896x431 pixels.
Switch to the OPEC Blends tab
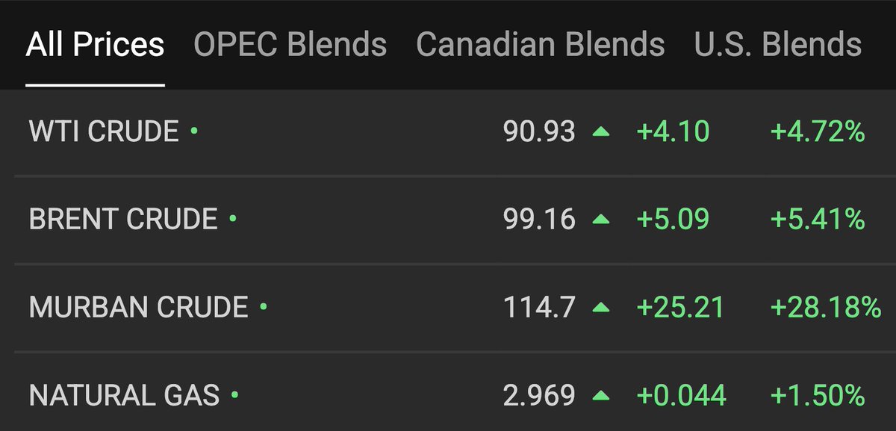click(x=290, y=45)
